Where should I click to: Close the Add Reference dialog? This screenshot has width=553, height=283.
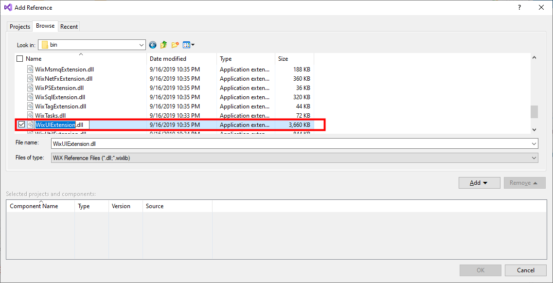coord(541,7)
